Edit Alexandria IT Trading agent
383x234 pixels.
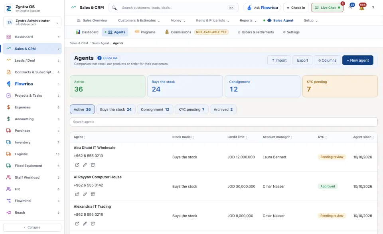coord(85,224)
